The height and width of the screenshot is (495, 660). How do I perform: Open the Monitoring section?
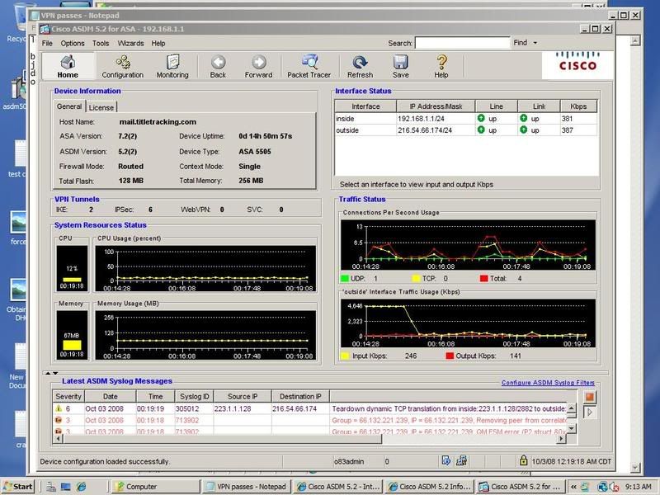tap(172, 67)
